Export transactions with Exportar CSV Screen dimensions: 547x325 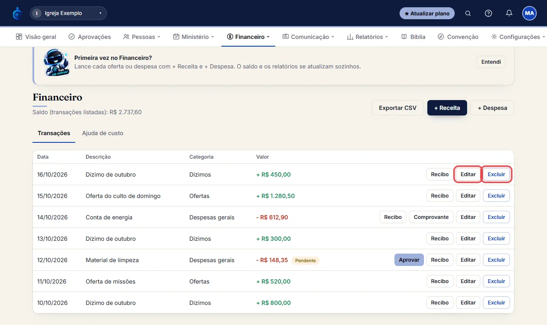click(397, 108)
